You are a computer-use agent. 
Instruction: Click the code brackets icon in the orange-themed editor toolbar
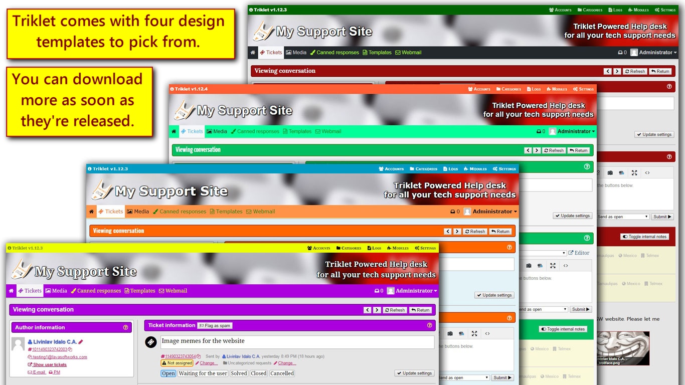point(487,333)
